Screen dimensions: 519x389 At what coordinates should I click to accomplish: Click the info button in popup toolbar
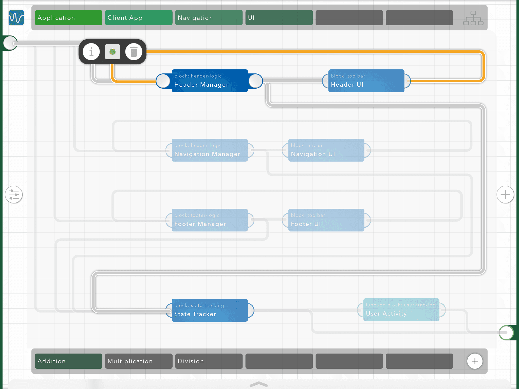pos(91,52)
